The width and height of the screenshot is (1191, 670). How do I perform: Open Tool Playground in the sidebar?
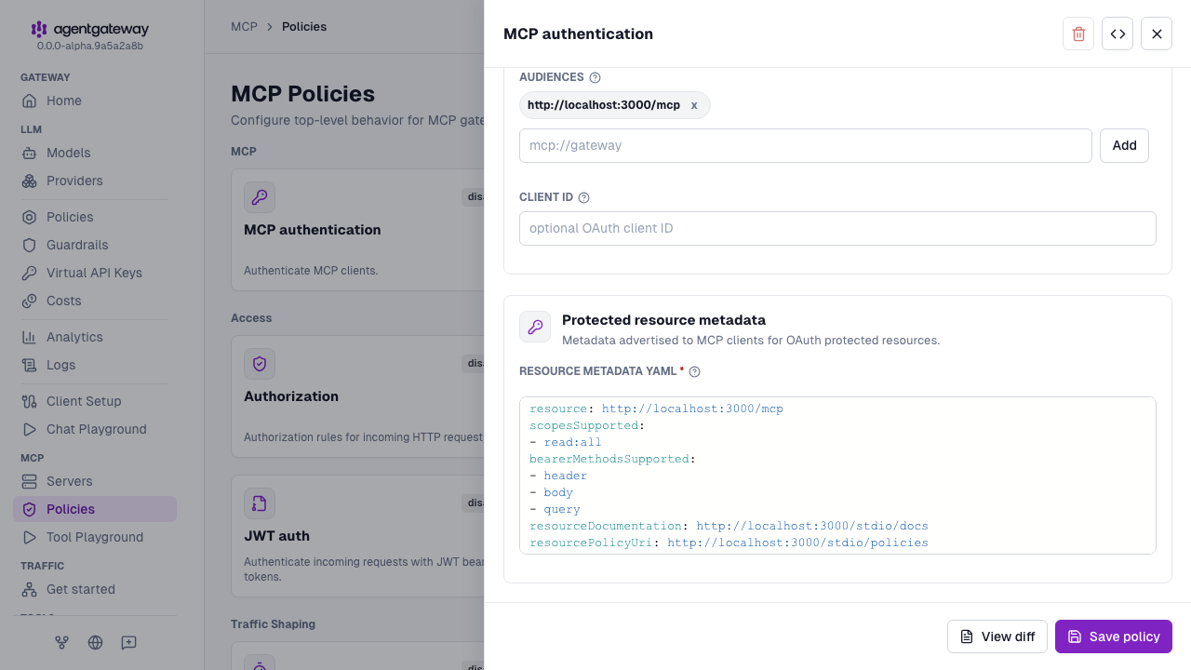tap(95, 537)
